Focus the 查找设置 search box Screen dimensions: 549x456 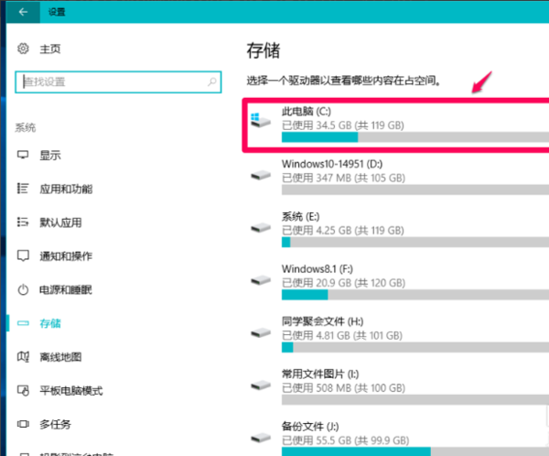[x=108, y=82]
